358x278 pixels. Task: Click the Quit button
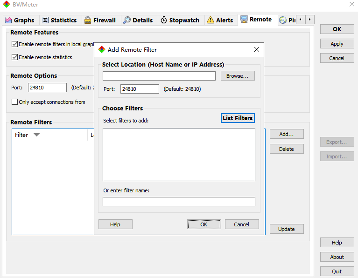pos(337,271)
